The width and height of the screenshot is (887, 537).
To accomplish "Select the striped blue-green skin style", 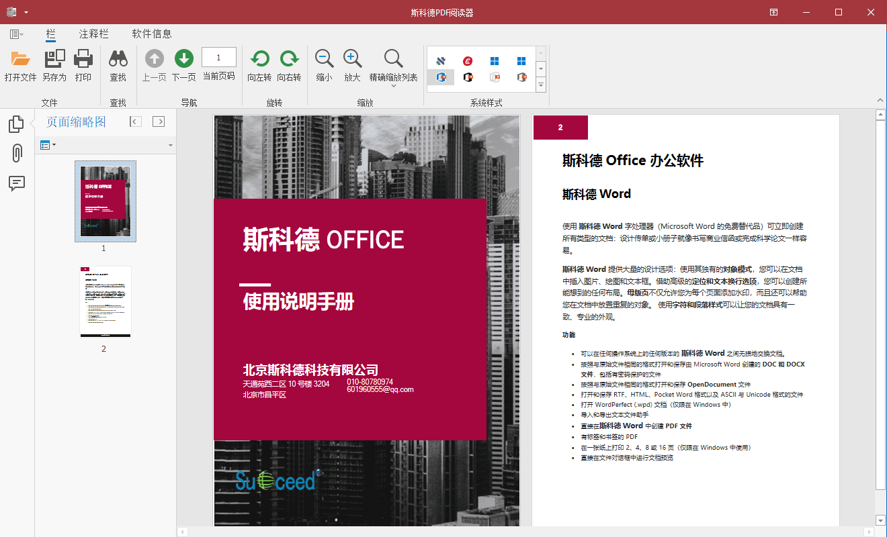I will pyautogui.click(x=441, y=61).
